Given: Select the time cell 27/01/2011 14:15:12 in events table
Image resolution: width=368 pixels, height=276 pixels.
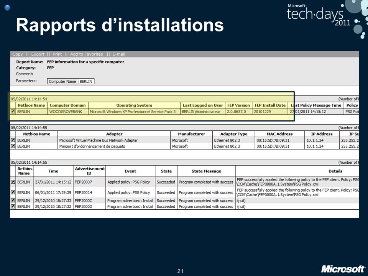Looking at the screenshot, I should click(x=53, y=182).
